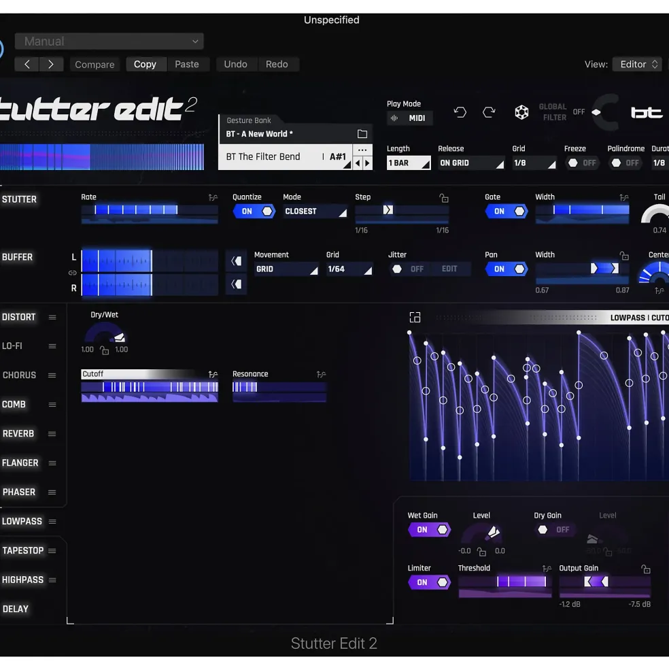Select the DELAY module
Viewport: 669px width, 670px height.
(x=16, y=609)
